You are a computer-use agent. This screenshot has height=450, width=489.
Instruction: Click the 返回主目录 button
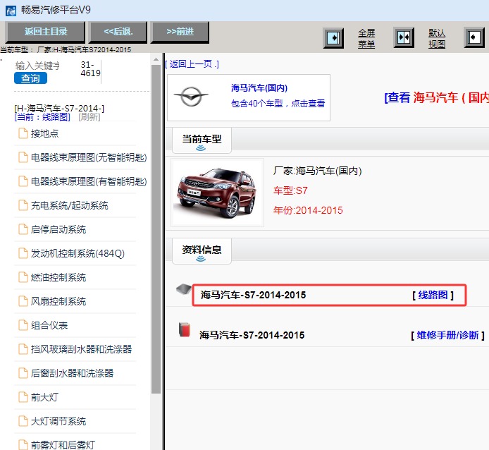coord(46,32)
